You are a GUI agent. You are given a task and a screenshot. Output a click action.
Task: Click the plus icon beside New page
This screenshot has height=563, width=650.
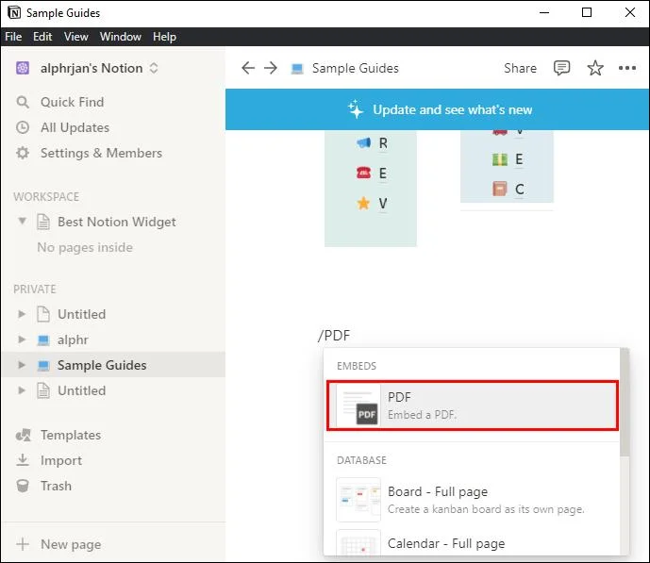[x=23, y=544]
